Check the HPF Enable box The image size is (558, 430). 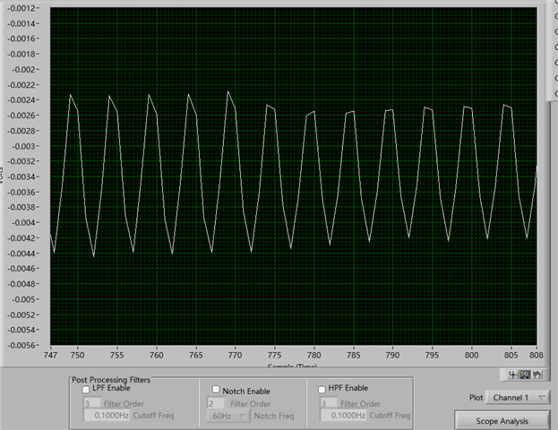(322, 390)
